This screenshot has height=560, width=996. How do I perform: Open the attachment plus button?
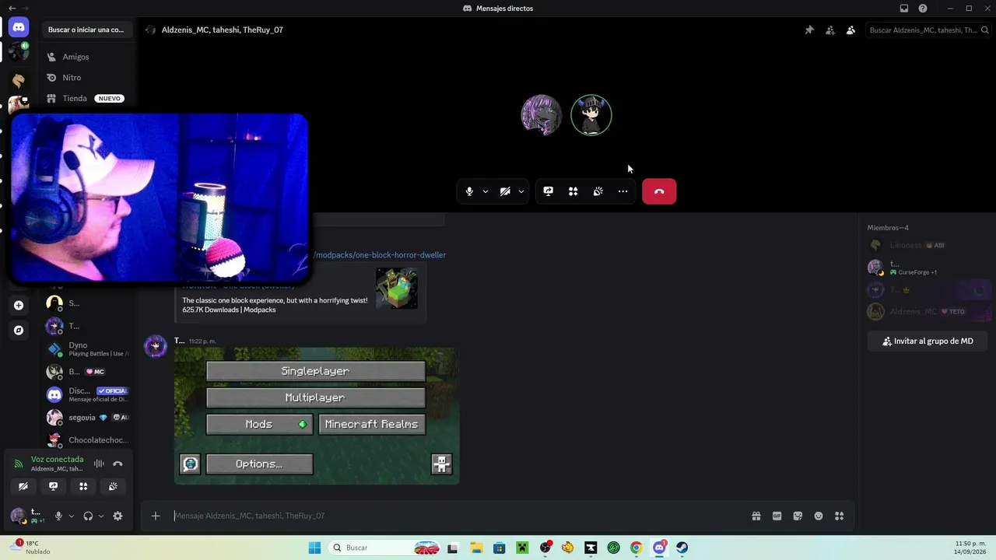156,516
